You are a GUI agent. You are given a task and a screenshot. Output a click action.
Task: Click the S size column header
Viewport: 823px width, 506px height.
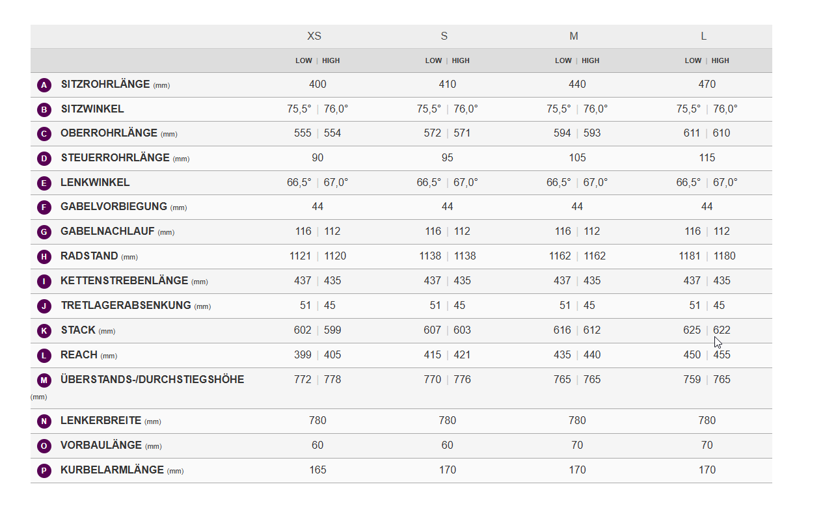(x=444, y=36)
